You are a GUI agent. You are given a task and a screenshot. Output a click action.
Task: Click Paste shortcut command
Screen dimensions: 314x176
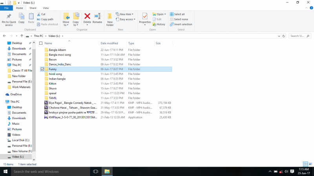tap(47, 24)
